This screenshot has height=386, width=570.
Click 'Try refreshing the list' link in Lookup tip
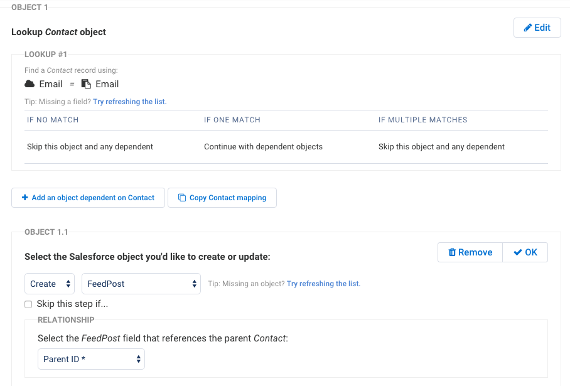pos(130,102)
